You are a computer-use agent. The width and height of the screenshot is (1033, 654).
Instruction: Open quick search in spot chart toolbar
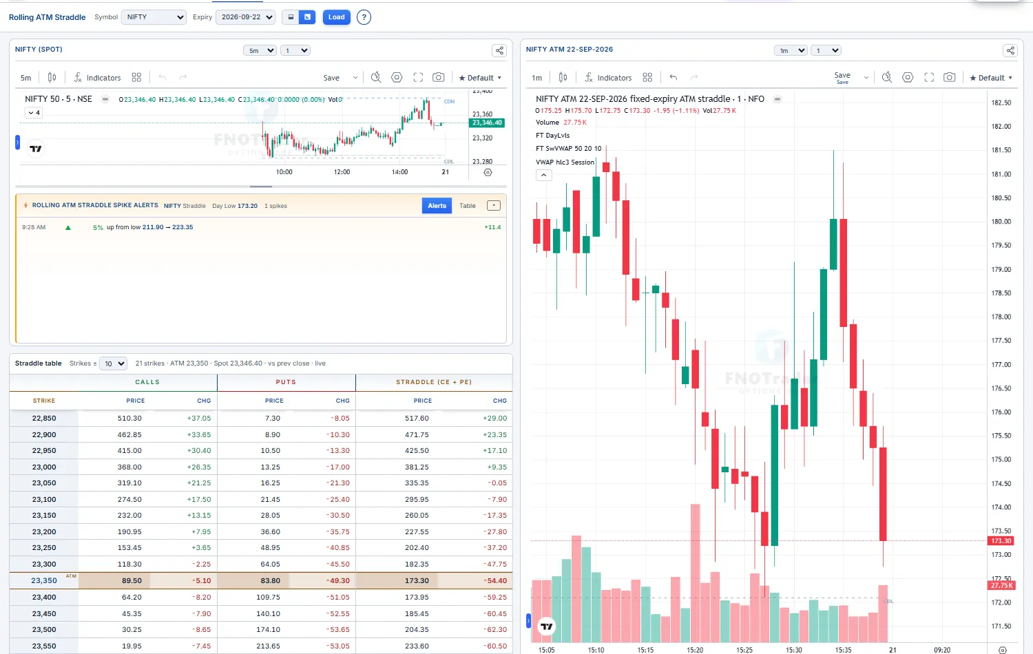[x=376, y=78]
